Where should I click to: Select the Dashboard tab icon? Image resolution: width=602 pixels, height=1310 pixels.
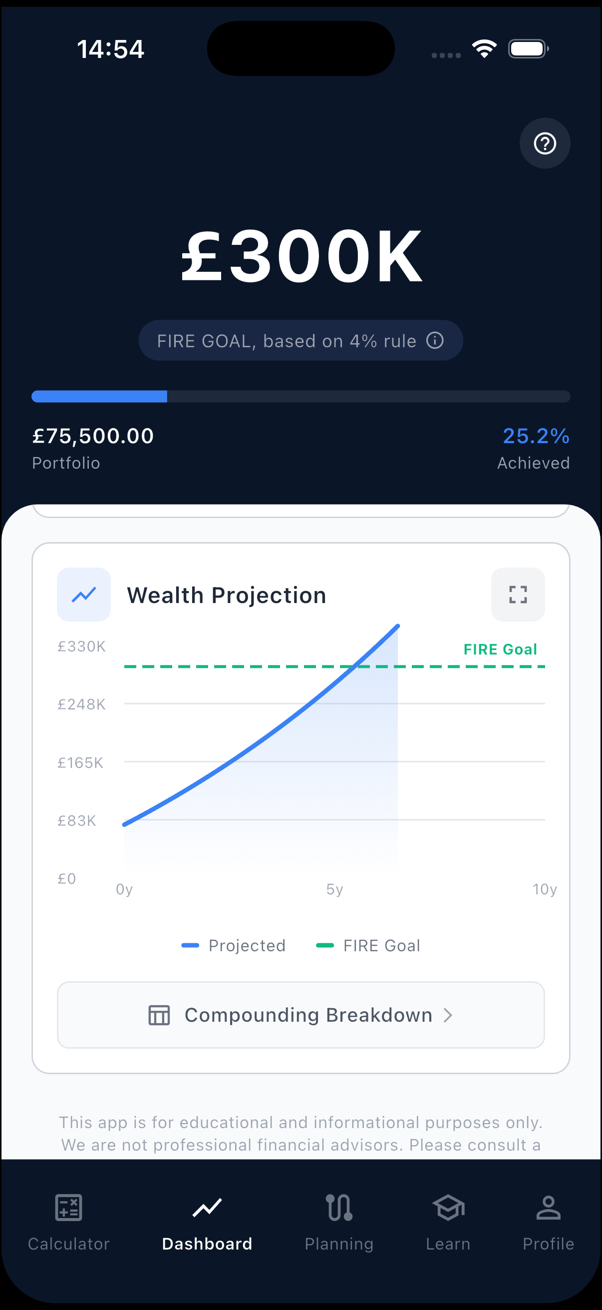click(x=207, y=1208)
